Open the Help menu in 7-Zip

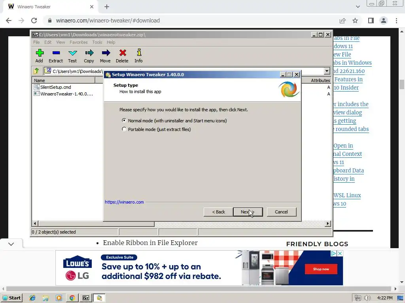tap(111, 42)
